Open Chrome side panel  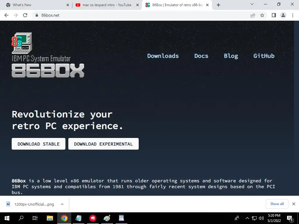pyautogui.click(x=274, y=15)
